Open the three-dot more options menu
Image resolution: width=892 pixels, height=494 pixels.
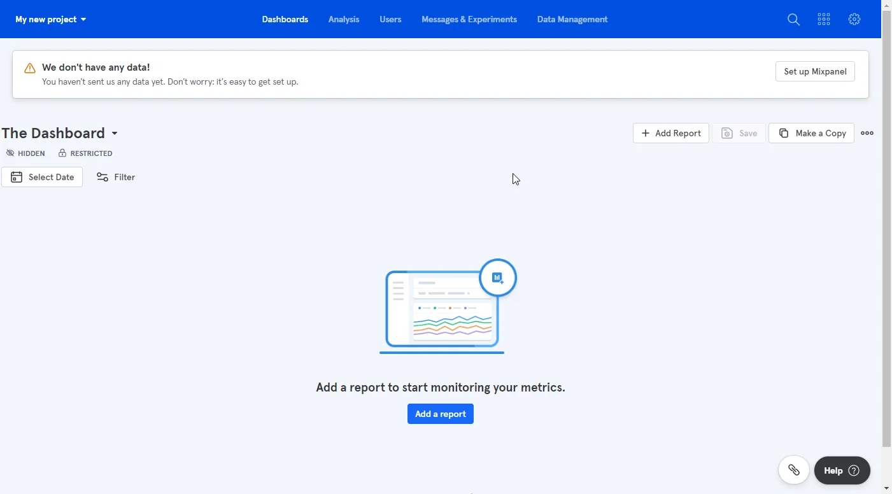coord(867,133)
